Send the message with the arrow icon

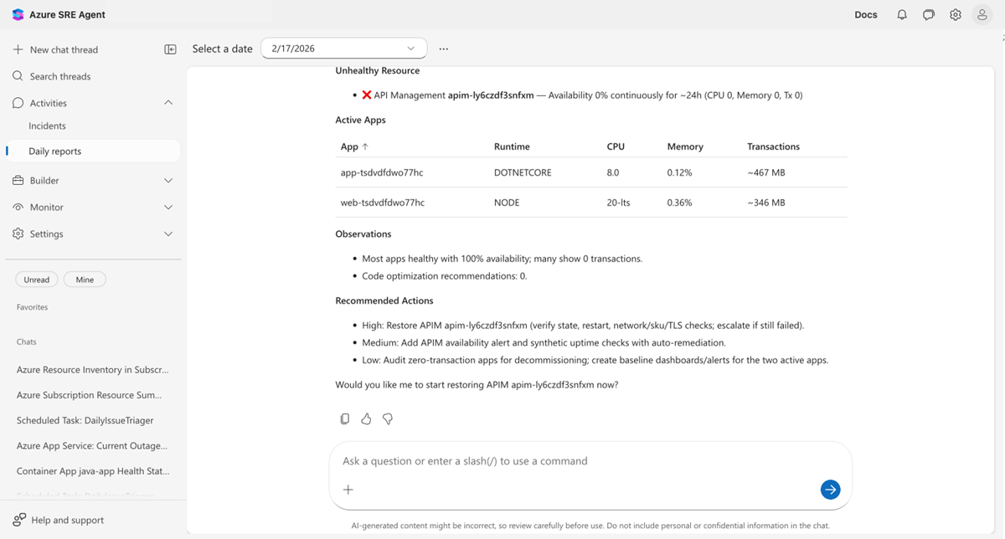pos(830,490)
